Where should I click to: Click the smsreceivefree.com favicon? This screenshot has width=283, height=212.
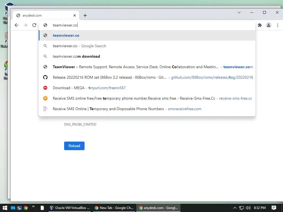tap(45, 109)
